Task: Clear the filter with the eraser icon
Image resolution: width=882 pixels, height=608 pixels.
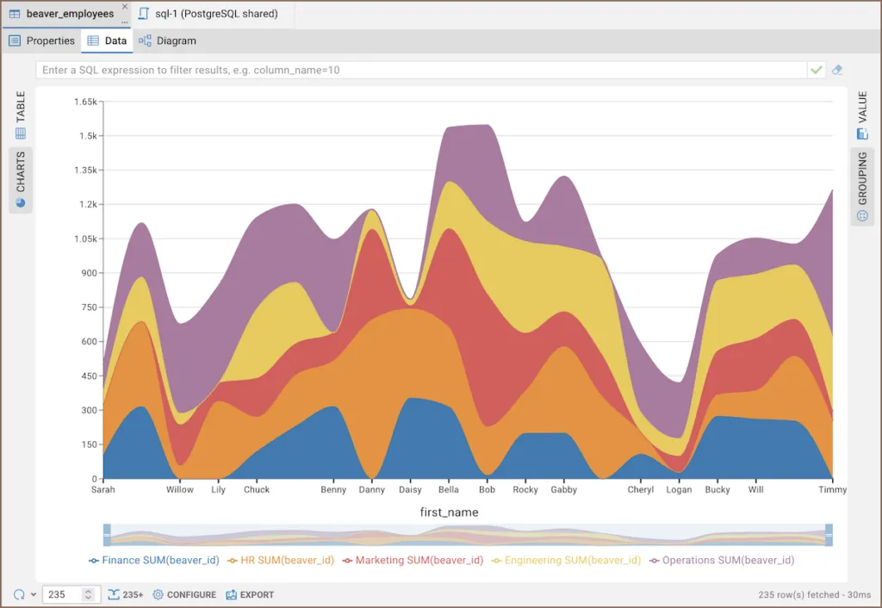Action: pyautogui.click(x=837, y=70)
